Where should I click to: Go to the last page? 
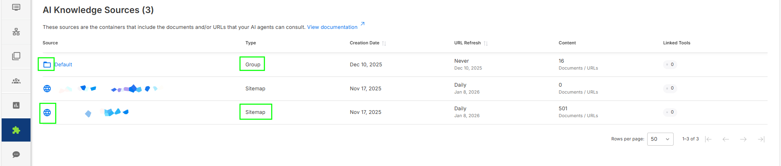click(x=761, y=139)
